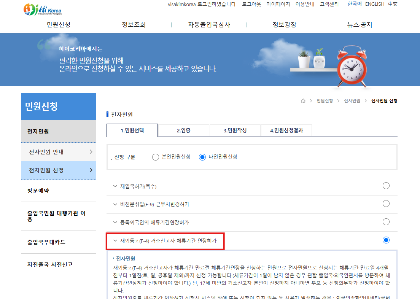
Task: Open 전자민원 신청 sidebar item
Action: click(x=58, y=170)
